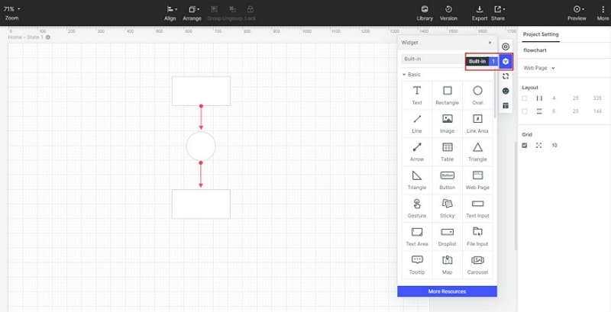The width and height of the screenshot is (611, 312).
Task: Select the bottom rectangle on canvas
Action: tap(201, 204)
